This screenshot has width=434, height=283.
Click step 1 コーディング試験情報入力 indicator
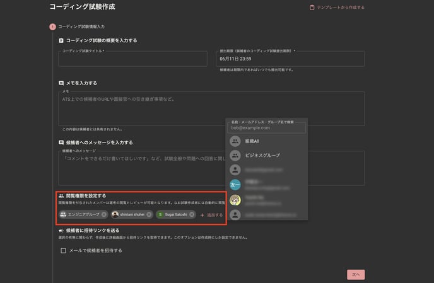coord(52,27)
